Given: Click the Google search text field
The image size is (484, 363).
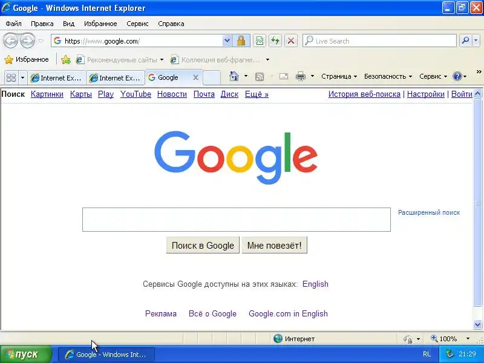Looking at the screenshot, I should click(237, 220).
